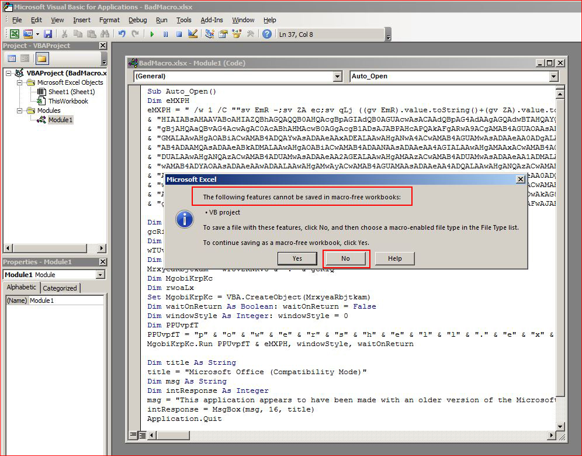Collapse the Microsoft Excel Objects folder
The image size is (582, 456).
pos(20,82)
